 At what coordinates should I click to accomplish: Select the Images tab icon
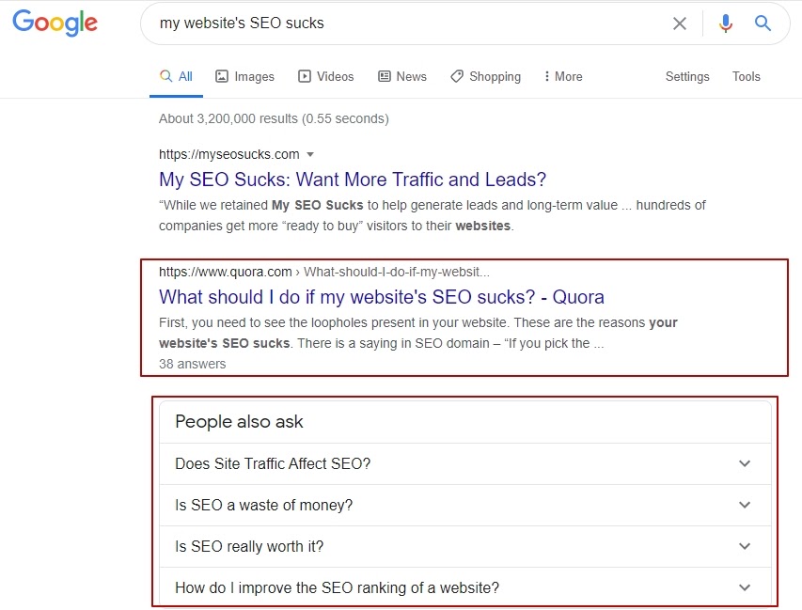tap(222, 76)
